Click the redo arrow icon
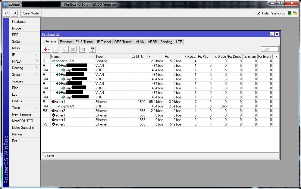 click(14, 13)
